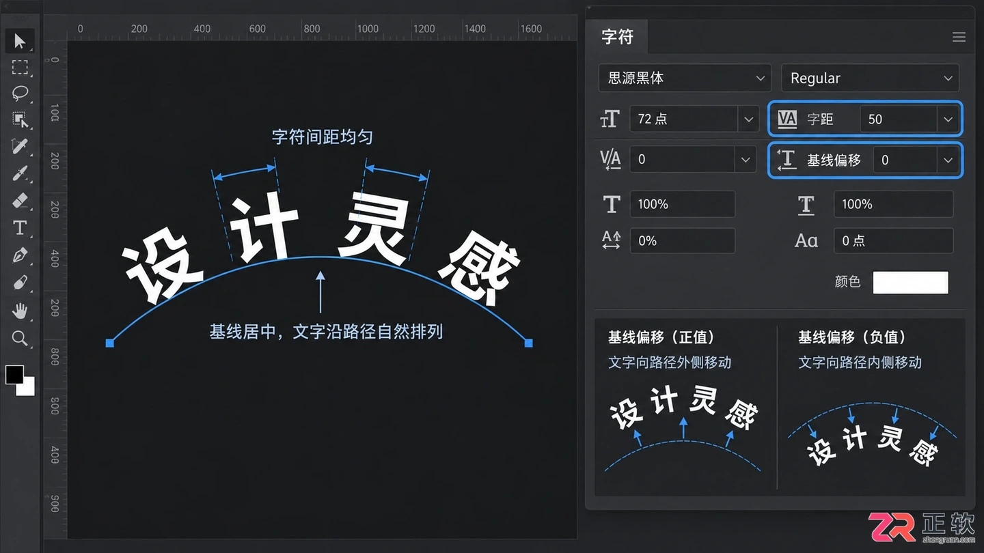Click the horizontal scale T icon

(x=806, y=204)
